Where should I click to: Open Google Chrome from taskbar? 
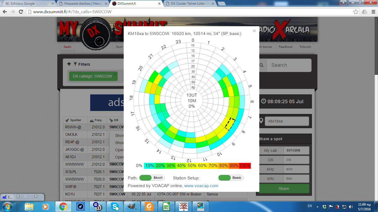coord(63,206)
